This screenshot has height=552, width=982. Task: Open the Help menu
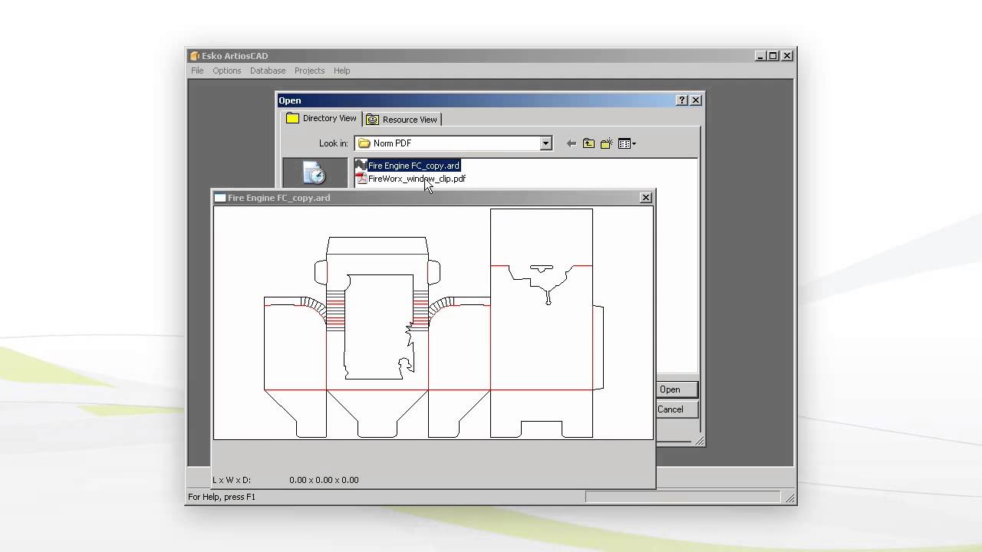342,71
